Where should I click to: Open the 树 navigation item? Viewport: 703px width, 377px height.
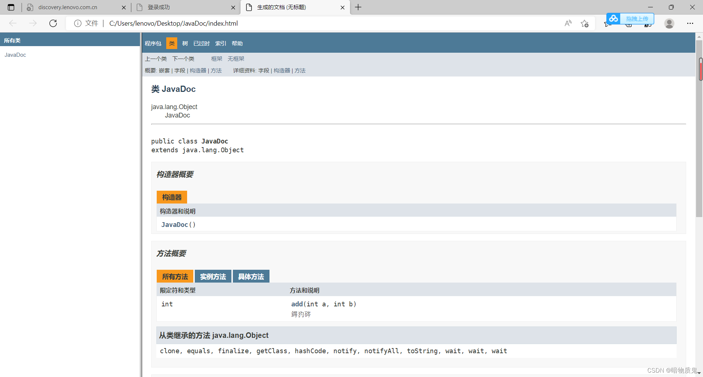tap(185, 44)
